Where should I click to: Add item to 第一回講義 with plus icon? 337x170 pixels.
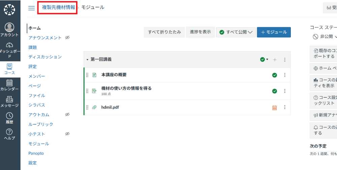tap(275, 59)
